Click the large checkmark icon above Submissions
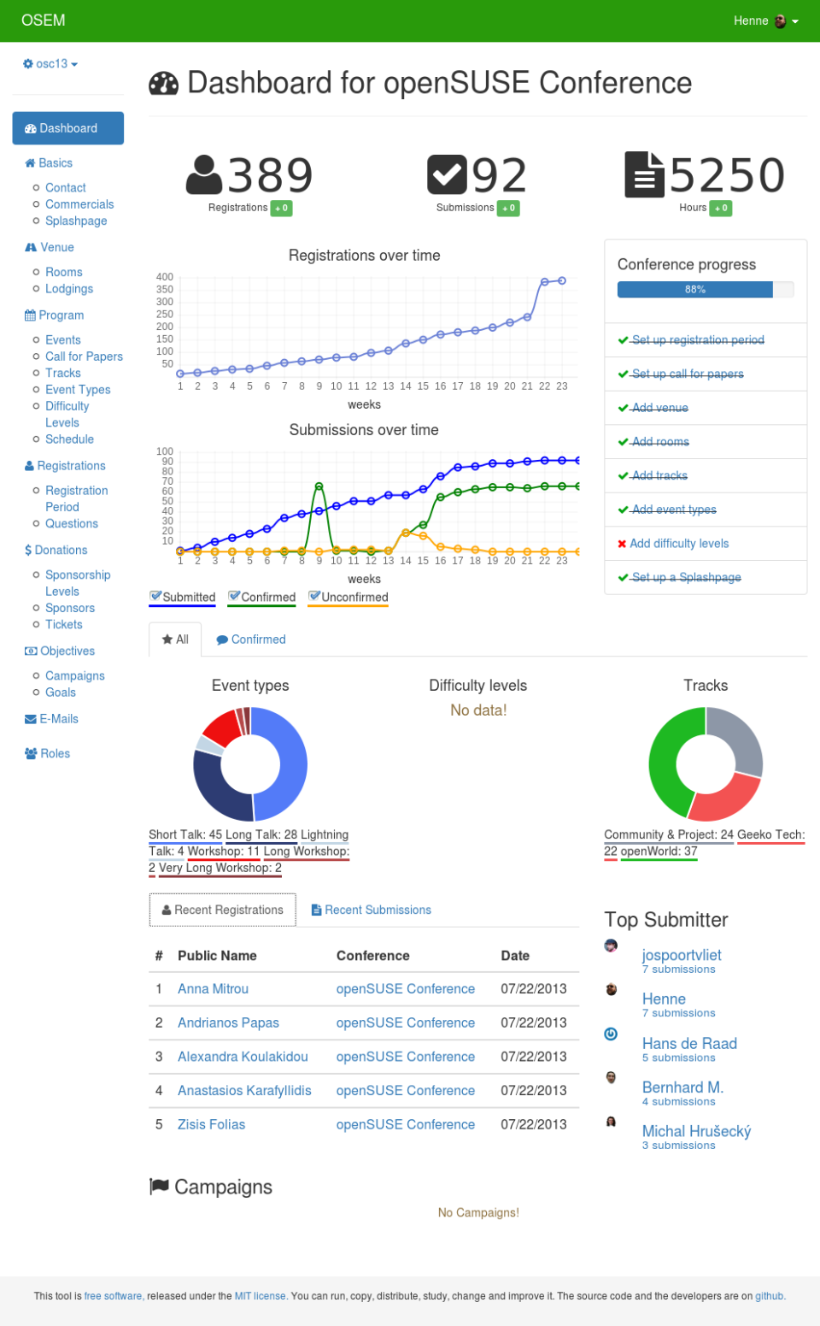The height and width of the screenshot is (1326, 820). pos(447,175)
